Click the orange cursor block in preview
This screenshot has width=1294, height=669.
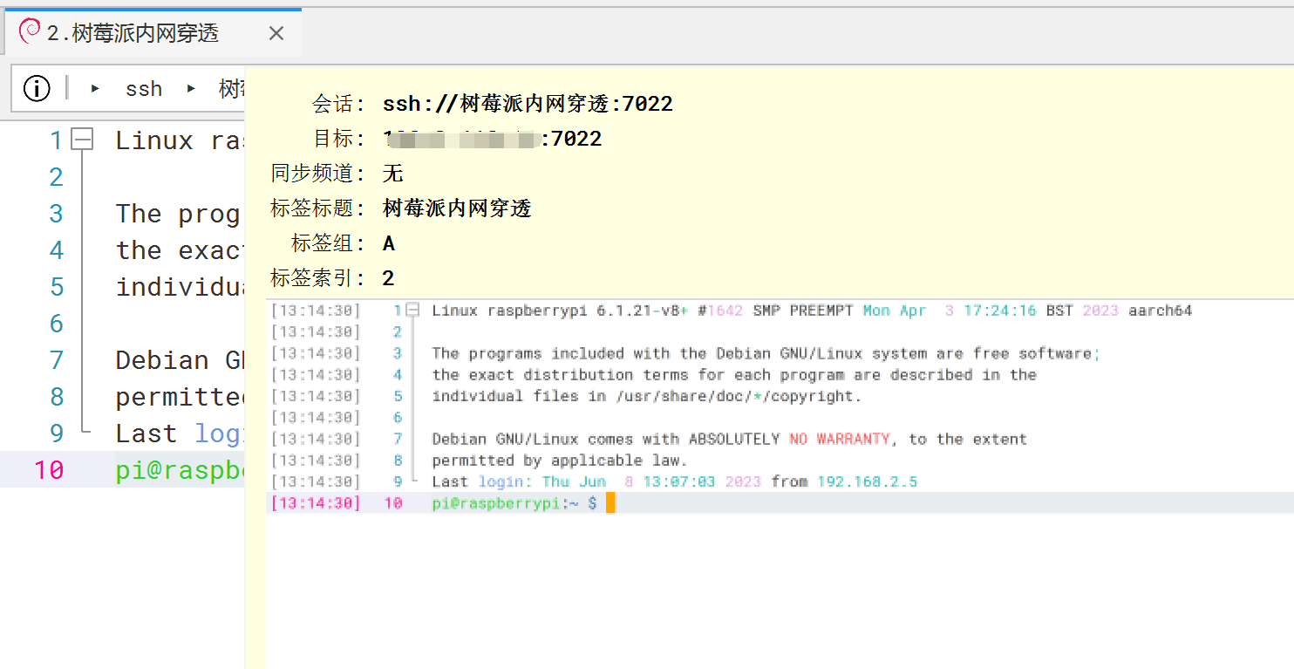pyautogui.click(x=610, y=502)
